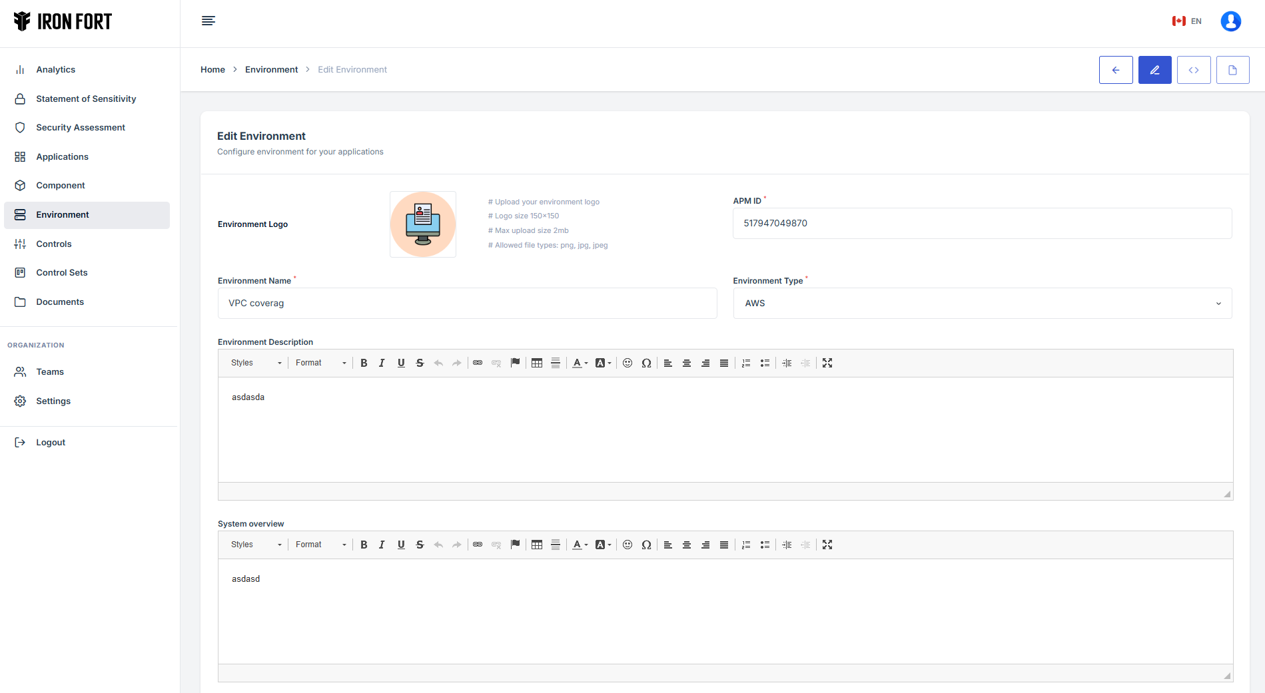Open the code view button in header

(x=1193, y=70)
